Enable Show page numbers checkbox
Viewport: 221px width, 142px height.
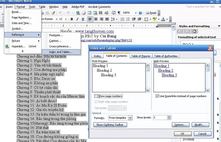pos(96,96)
